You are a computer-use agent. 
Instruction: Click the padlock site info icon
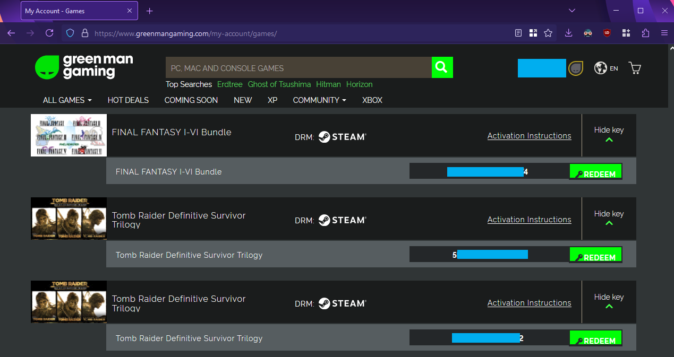point(84,33)
